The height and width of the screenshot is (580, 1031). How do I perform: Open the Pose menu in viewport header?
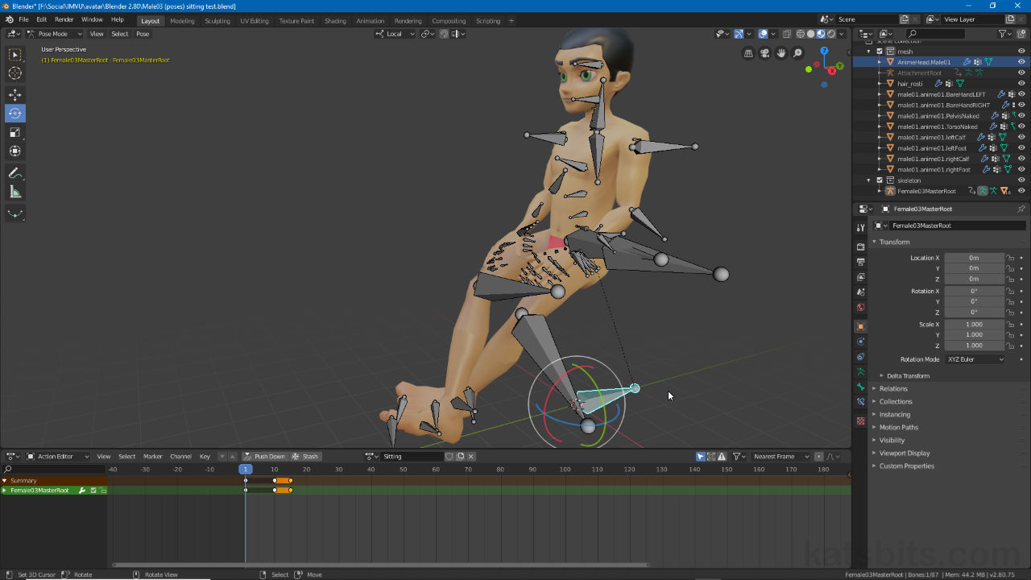143,34
